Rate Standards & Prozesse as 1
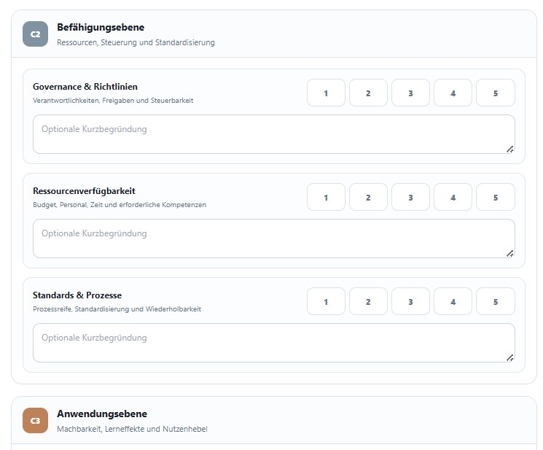 326,301
